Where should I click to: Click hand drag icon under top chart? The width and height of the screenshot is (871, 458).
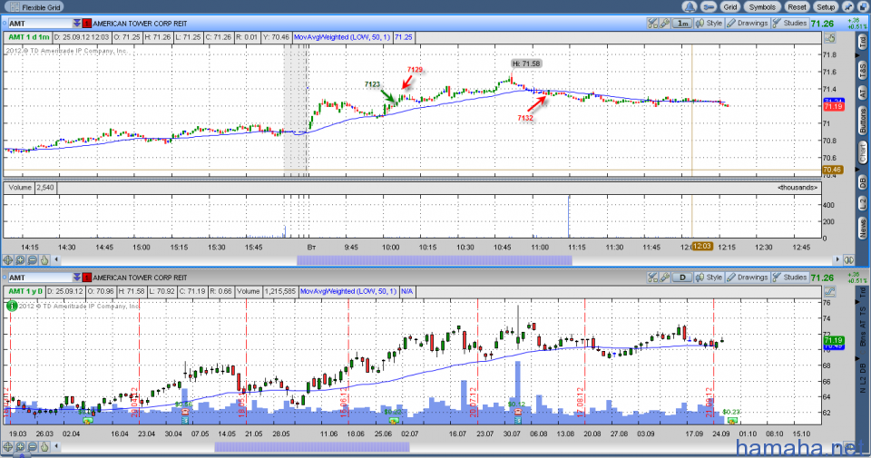coord(44,259)
